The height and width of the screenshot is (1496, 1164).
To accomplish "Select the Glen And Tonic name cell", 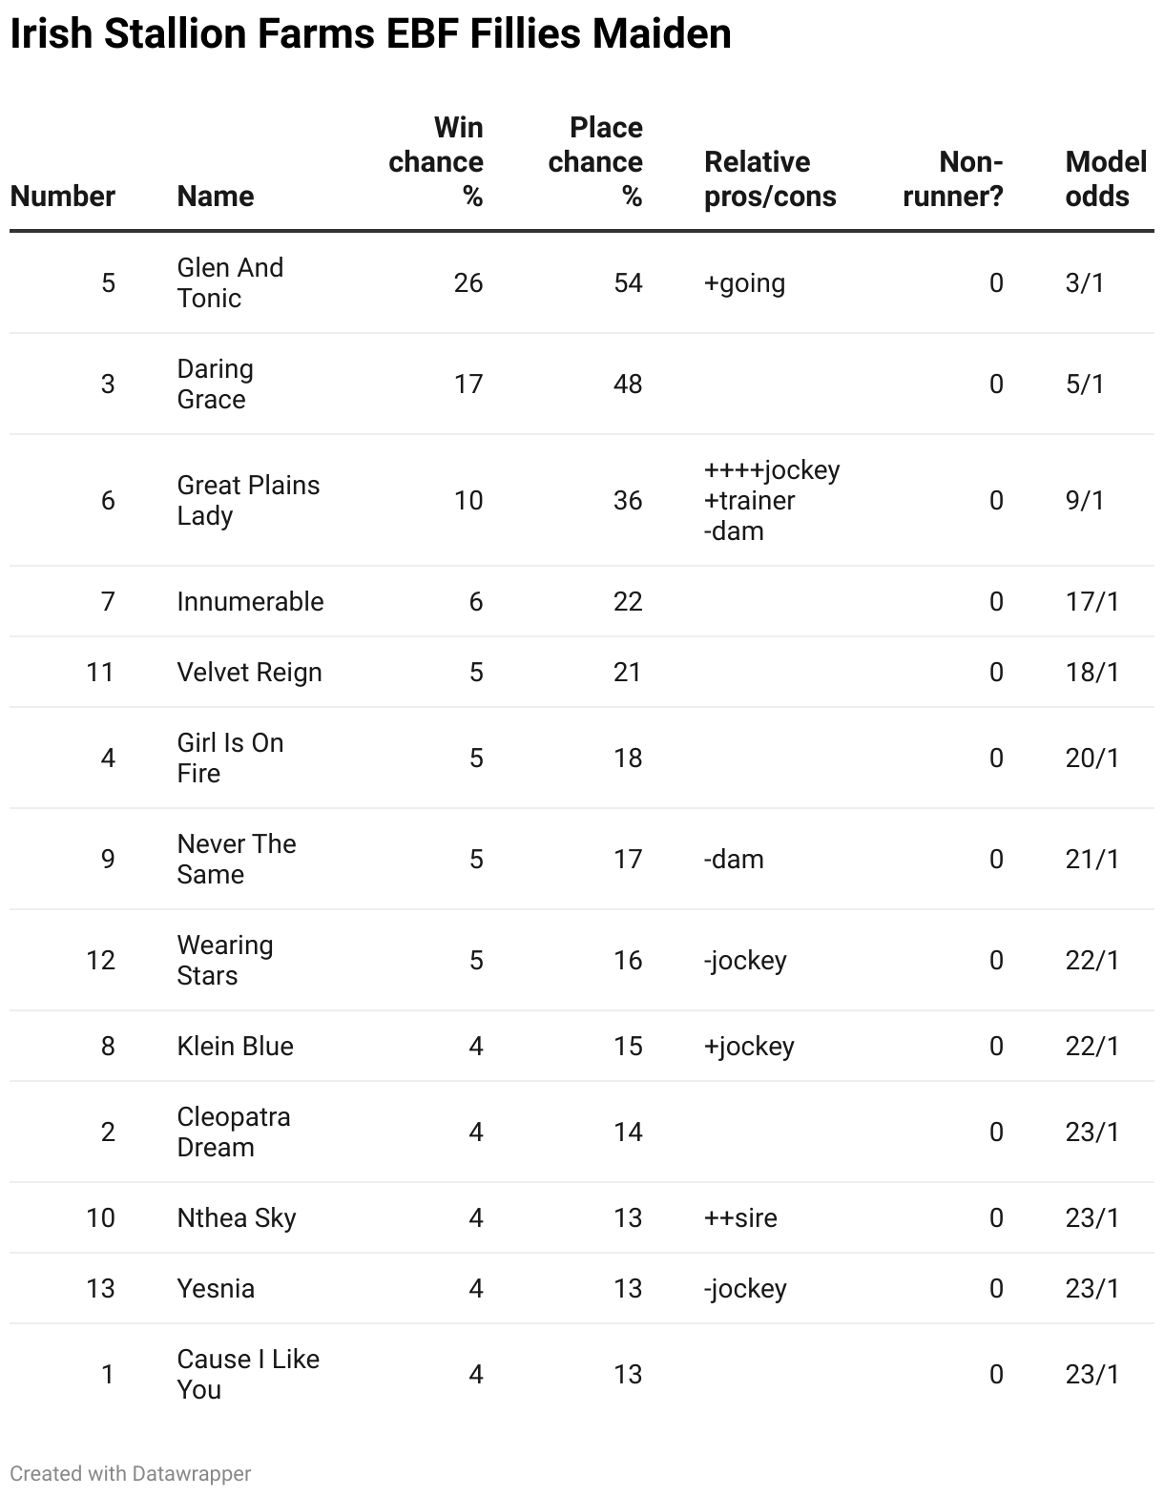I will tap(230, 282).
